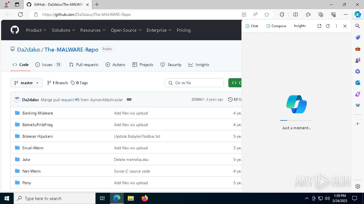This screenshot has width=364, height=204.
Task: Open the Issues tab
Action: [x=48, y=65]
